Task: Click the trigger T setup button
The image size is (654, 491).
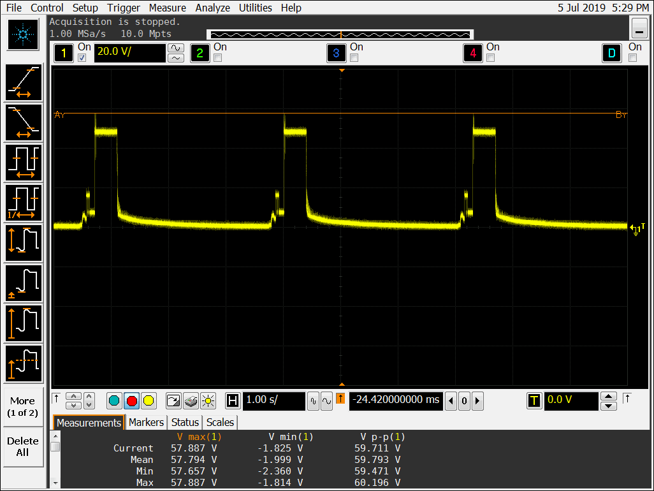Action: pyautogui.click(x=534, y=401)
